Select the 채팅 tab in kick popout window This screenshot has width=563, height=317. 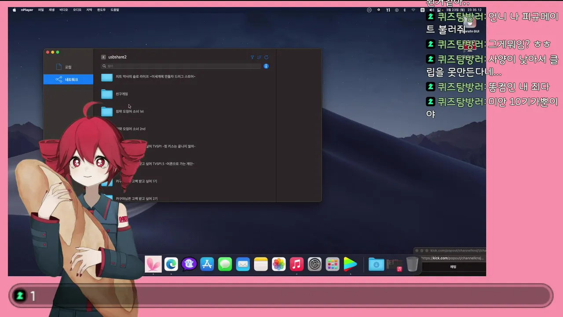pyautogui.click(x=453, y=267)
